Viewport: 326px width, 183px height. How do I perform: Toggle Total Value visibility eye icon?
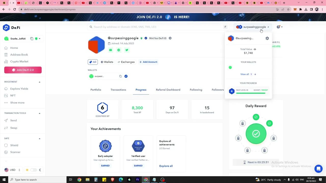(255, 49)
